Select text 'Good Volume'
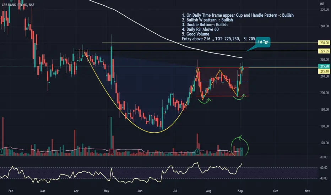 [x=198, y=34]
